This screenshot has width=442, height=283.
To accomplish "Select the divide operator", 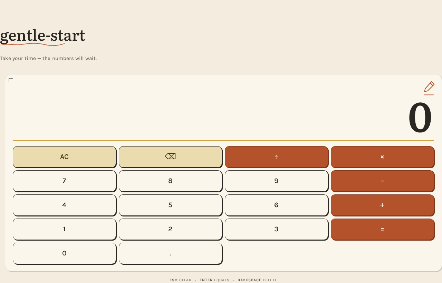I will coord(276,156).
